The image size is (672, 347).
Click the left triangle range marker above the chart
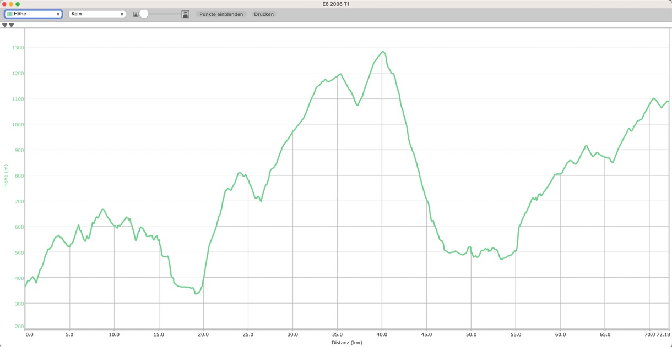pyautogui.click(x=5, y=25)
